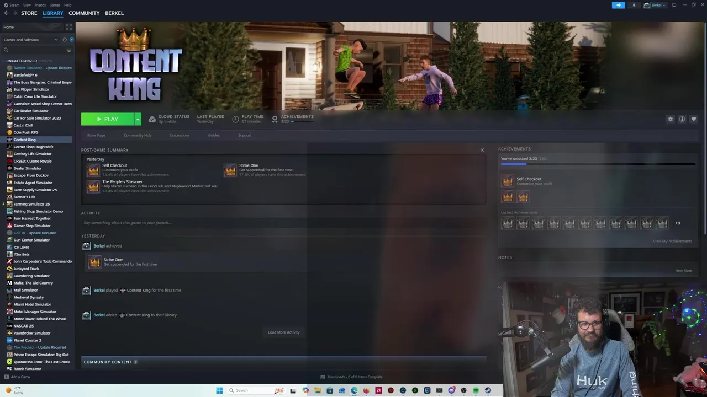The width and height of the screenshot is (707, 397).
Task: Enter Big Picture mode icon
Action: point(674,5)
